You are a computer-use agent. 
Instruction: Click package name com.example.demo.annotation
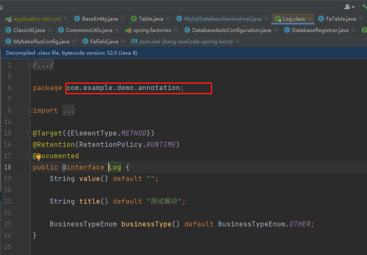pyautogui.click(x=123, y=88)
